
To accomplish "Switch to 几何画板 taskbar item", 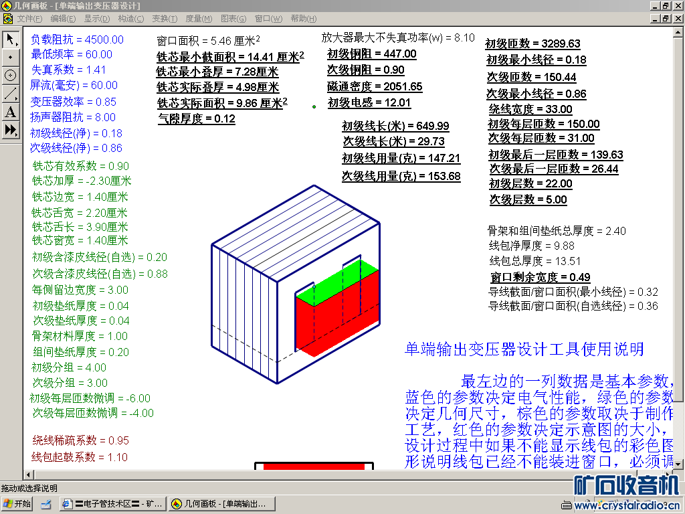I will (x=222, y=504).
